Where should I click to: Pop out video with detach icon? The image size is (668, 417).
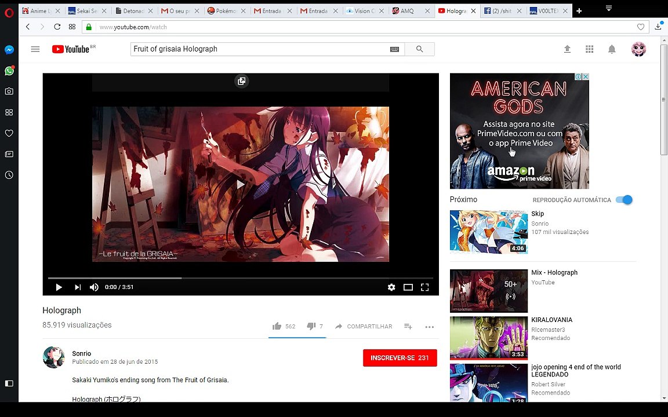(241, 81)
